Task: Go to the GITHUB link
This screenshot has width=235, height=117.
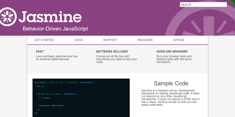Action: tap(179, 40)
